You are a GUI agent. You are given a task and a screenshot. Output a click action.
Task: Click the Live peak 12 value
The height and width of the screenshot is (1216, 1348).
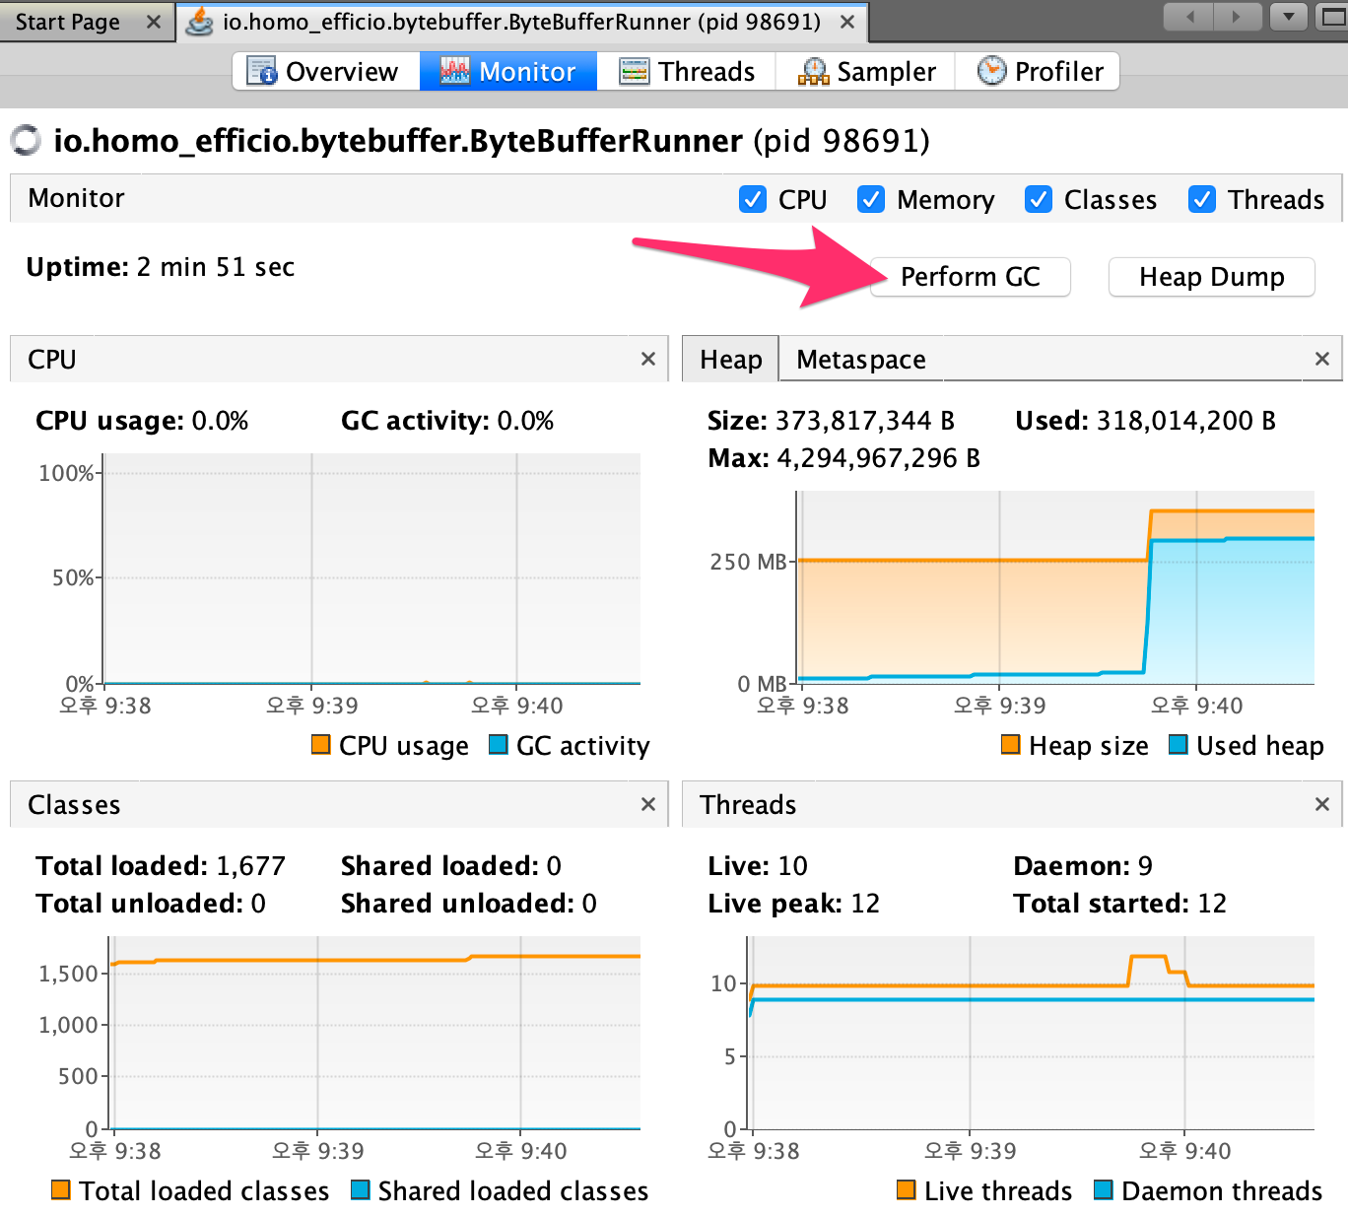tap(794, 904)
